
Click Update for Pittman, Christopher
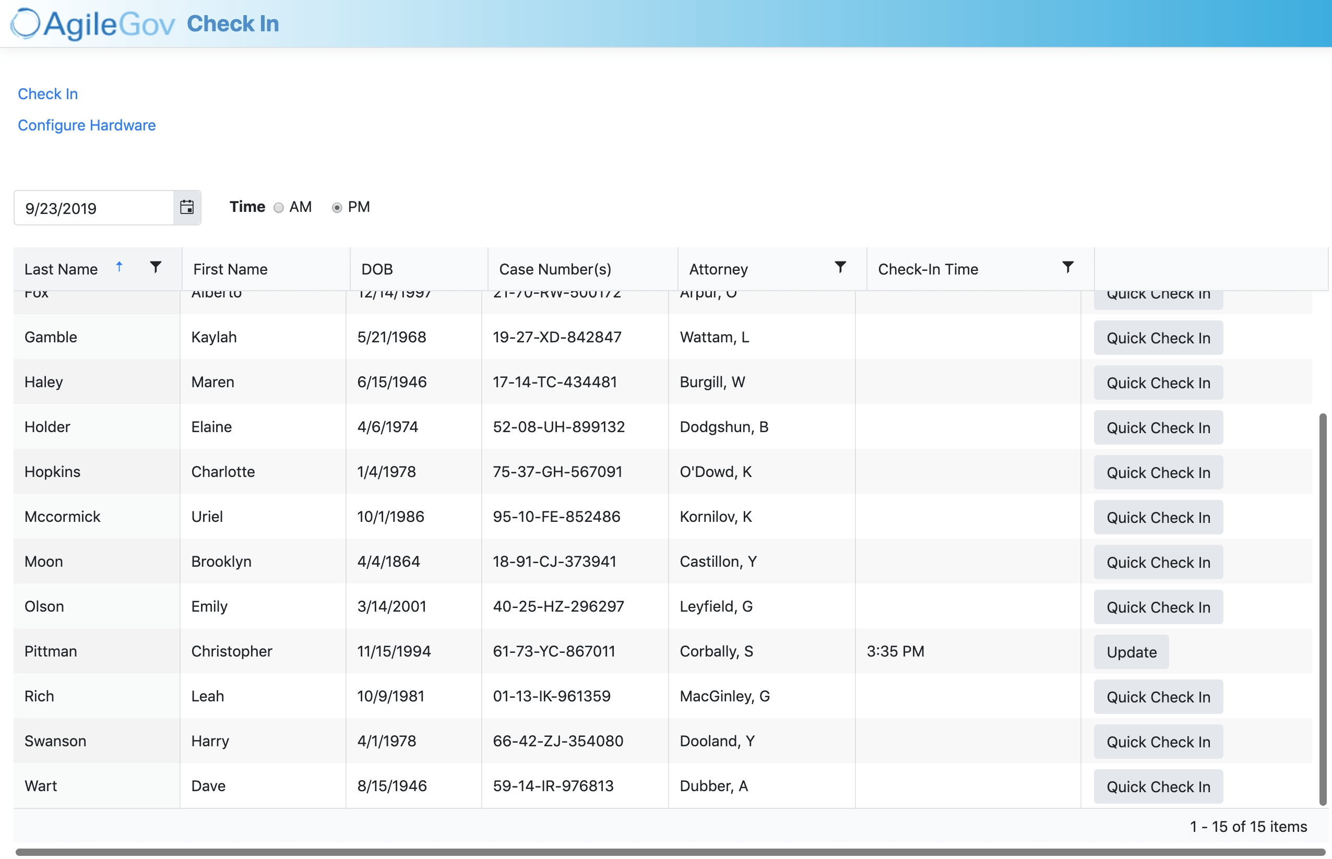click(1131, 652)
